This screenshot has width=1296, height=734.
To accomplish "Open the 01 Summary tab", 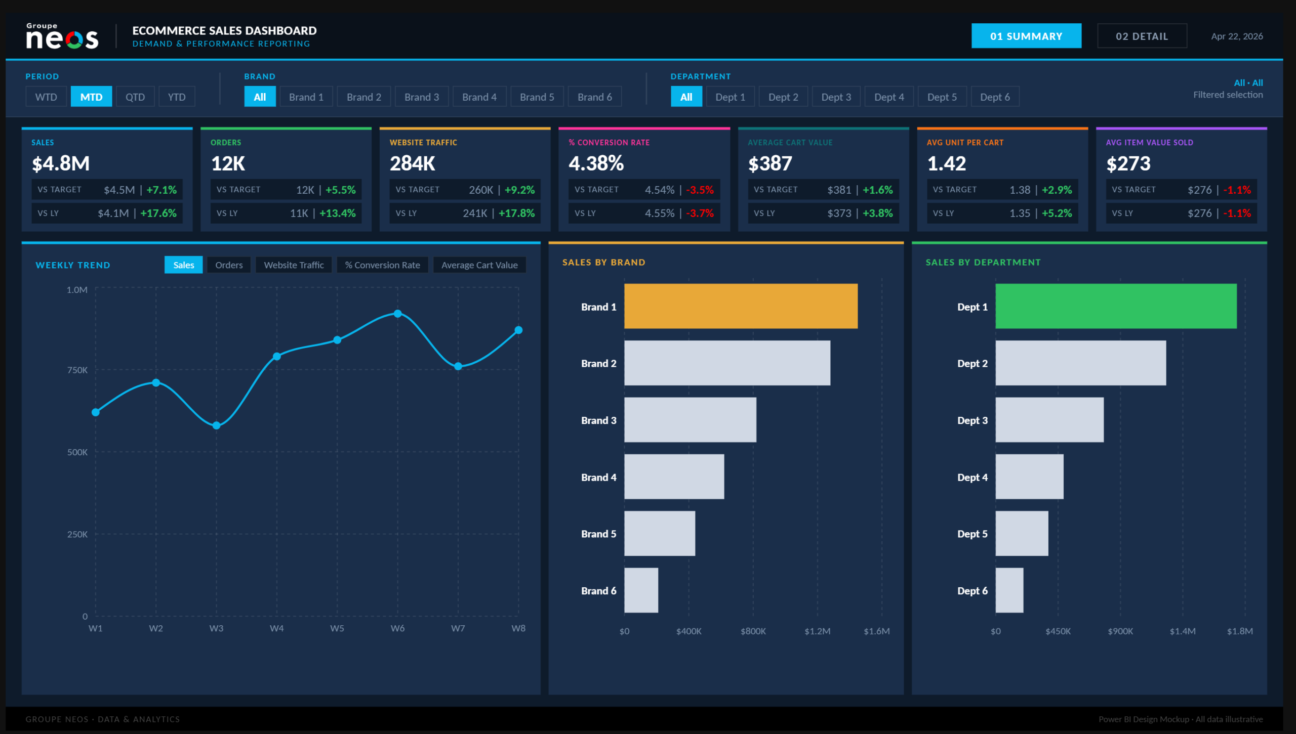I will click(x=1026, y=36).
